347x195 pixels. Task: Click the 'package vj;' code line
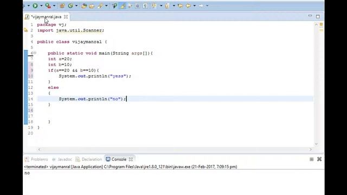point(52,24)
